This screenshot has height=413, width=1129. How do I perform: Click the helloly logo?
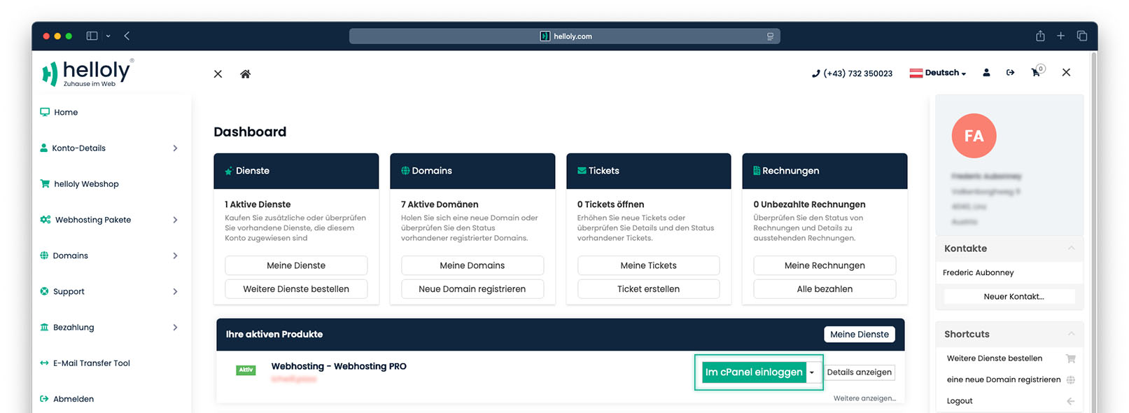click(87, 73)
